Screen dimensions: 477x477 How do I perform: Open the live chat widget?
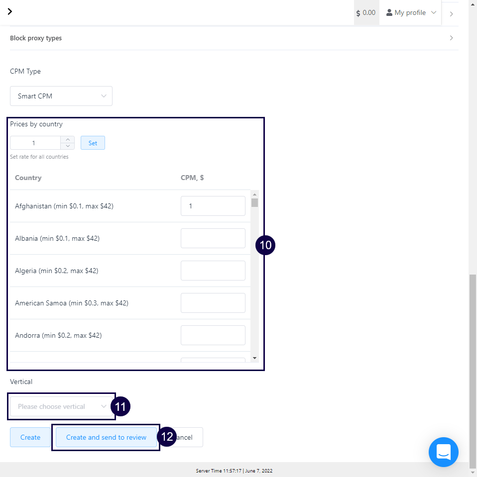tap(443, 452)
